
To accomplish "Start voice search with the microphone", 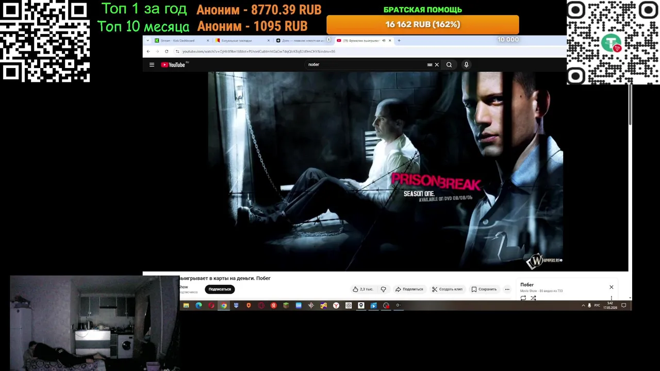I will coord(466,65).
